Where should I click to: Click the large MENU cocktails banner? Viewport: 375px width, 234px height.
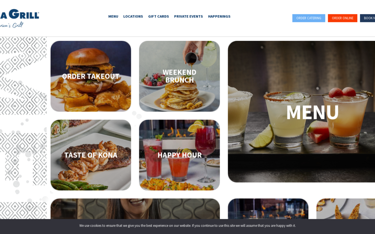coord(301,112)
